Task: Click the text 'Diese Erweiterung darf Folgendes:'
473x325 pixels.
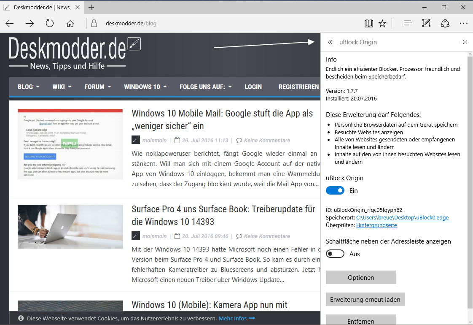Action: pyautogui.click(x=373, y=115)
